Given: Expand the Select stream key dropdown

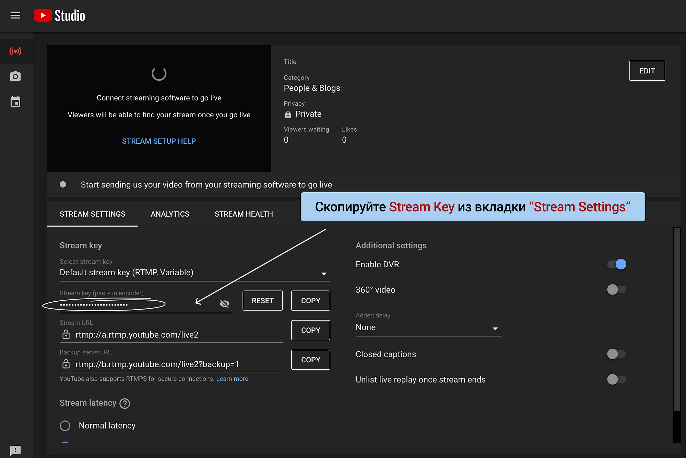Looking at the screenshot, I should [x=195, y=272].
